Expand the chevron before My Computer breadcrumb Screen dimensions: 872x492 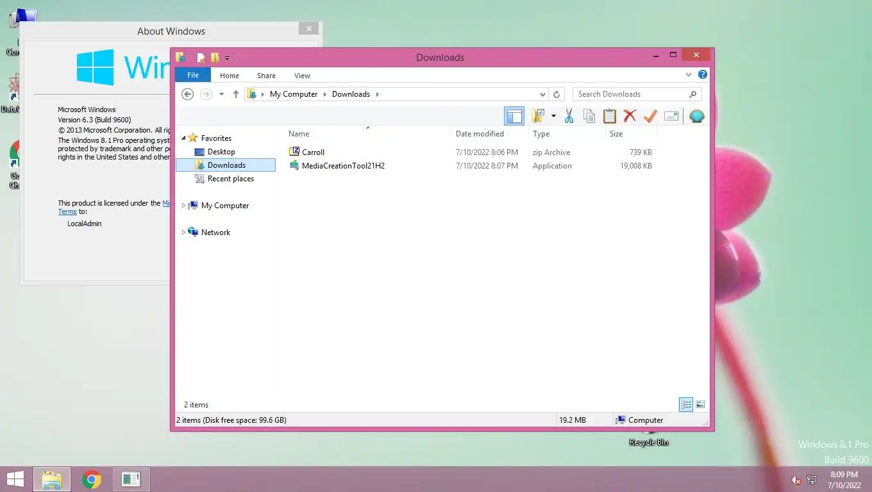point(263,94)
